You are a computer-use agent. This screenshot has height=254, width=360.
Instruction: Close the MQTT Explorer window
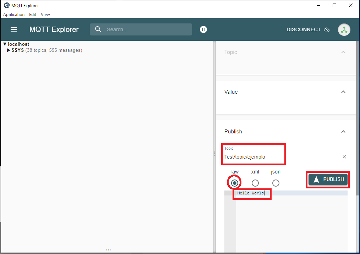coord(350,5)
